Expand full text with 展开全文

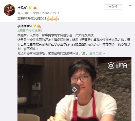95,54
